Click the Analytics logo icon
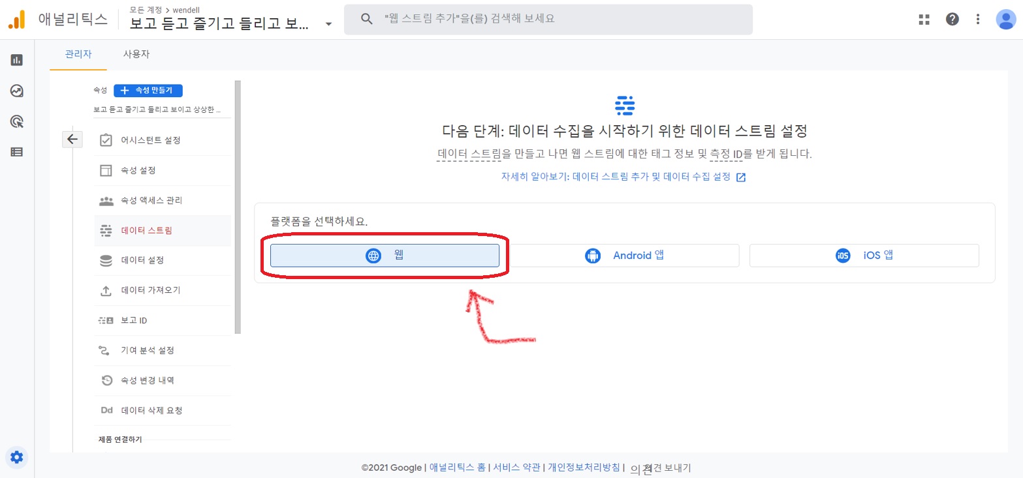The height and width of the screenshot is (478, 1023). (x=16, y=20)
